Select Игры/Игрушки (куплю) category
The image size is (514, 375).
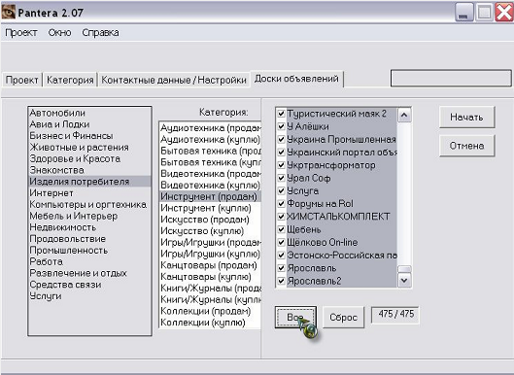coord(210,254)
